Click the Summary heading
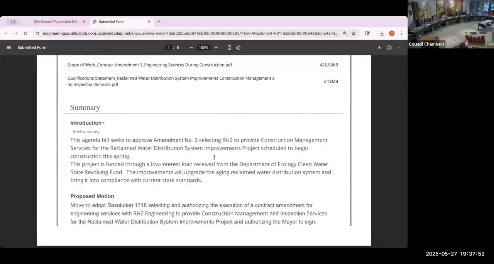Screen dimensions: 494x264 85,107
